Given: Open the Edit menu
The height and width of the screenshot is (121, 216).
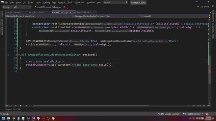Looking at the screenshot, I should click(12, 2).
